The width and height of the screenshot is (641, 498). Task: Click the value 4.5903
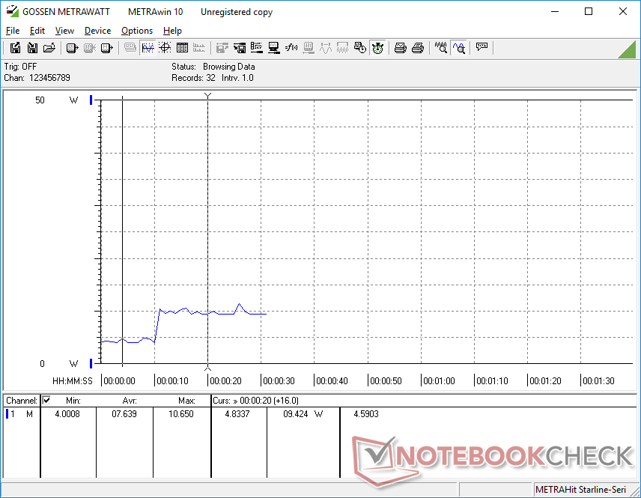tap(366, 414)
